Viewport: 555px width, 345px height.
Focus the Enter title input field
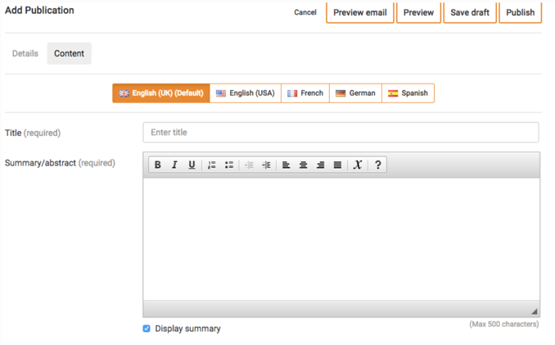point(341,133)
